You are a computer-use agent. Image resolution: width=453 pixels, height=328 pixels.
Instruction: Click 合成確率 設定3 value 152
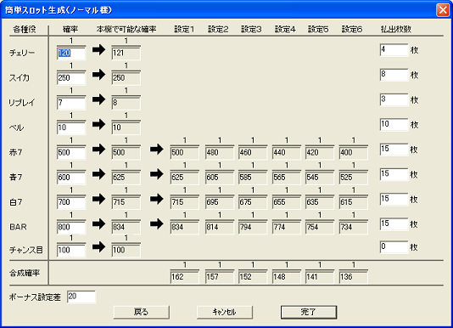[x=253, y=277]
